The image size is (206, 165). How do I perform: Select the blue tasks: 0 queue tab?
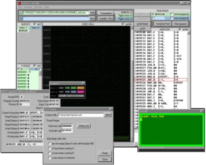36,27
